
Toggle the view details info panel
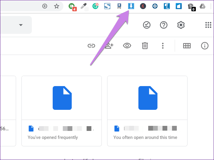[204, 46]
